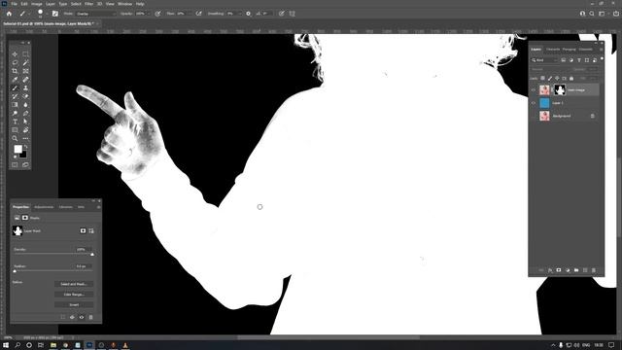622x350 pixels.
Task: Toggle lock transparent pixels
Action: coord(542,78)
